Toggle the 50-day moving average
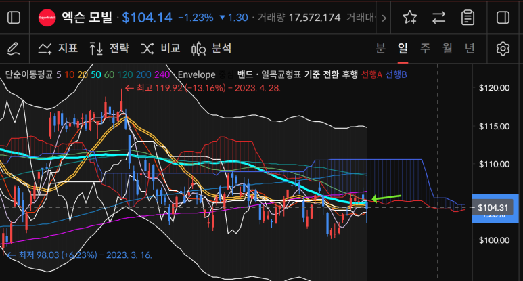This screenshot has height=281, width=523. click(96, 74)
